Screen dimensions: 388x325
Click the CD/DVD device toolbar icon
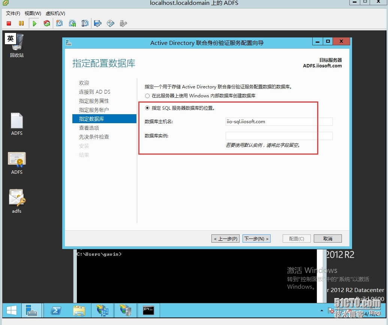pyautogui.click(x=110, y=24)
